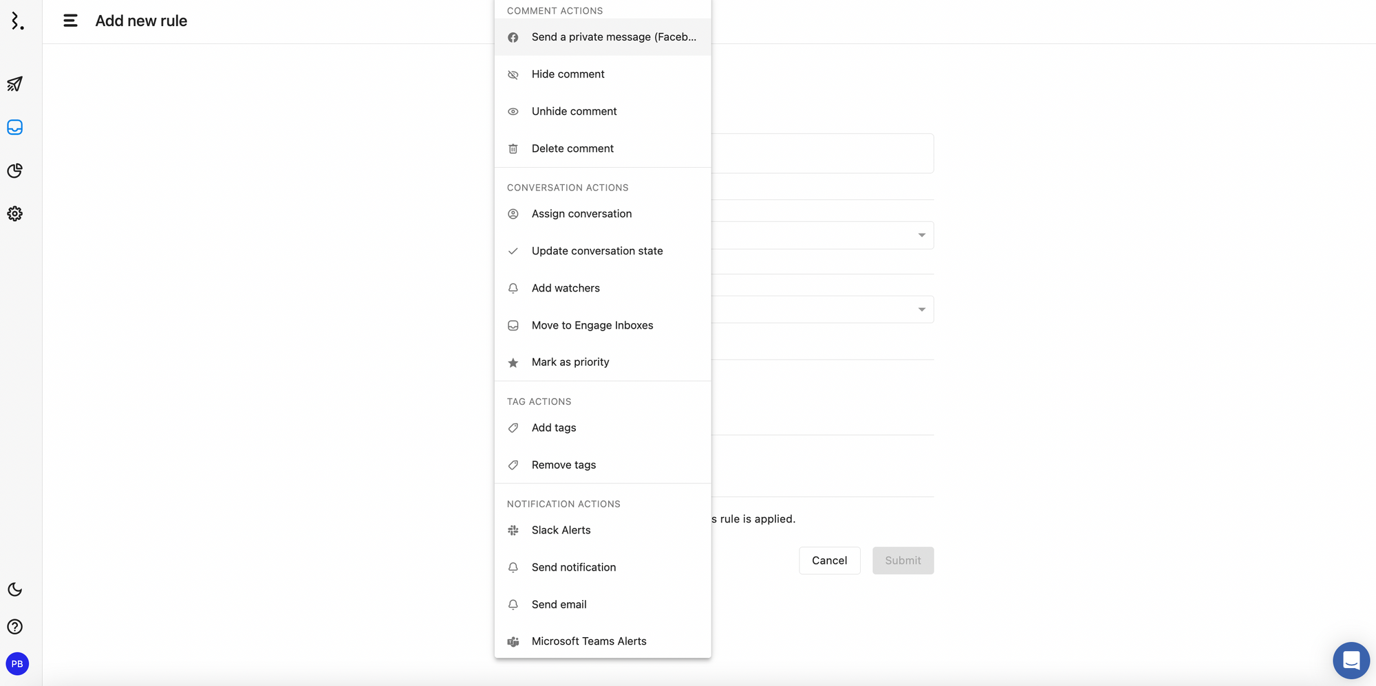Select Hide comment with the slashed-eye icon

(x=568, y=74)
